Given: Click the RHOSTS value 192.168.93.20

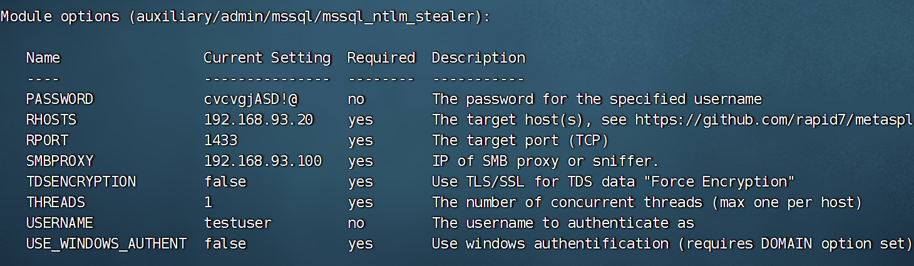Looking at the screenshot, I should click(x=259, y=120).
